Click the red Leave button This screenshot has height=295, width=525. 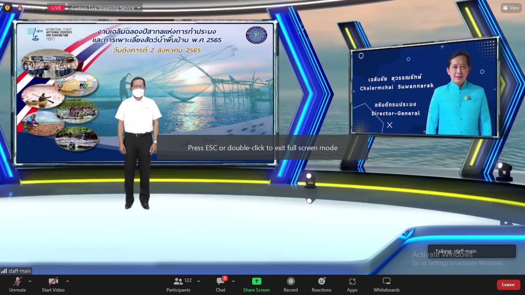tap(508, 285)
